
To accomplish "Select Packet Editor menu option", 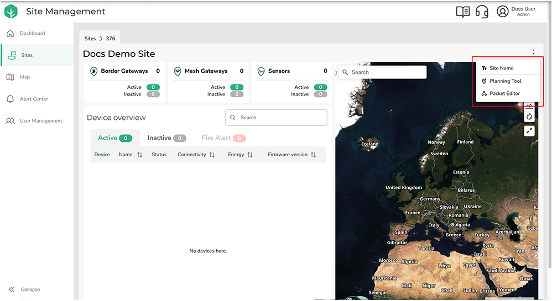I will click(504, 94).
